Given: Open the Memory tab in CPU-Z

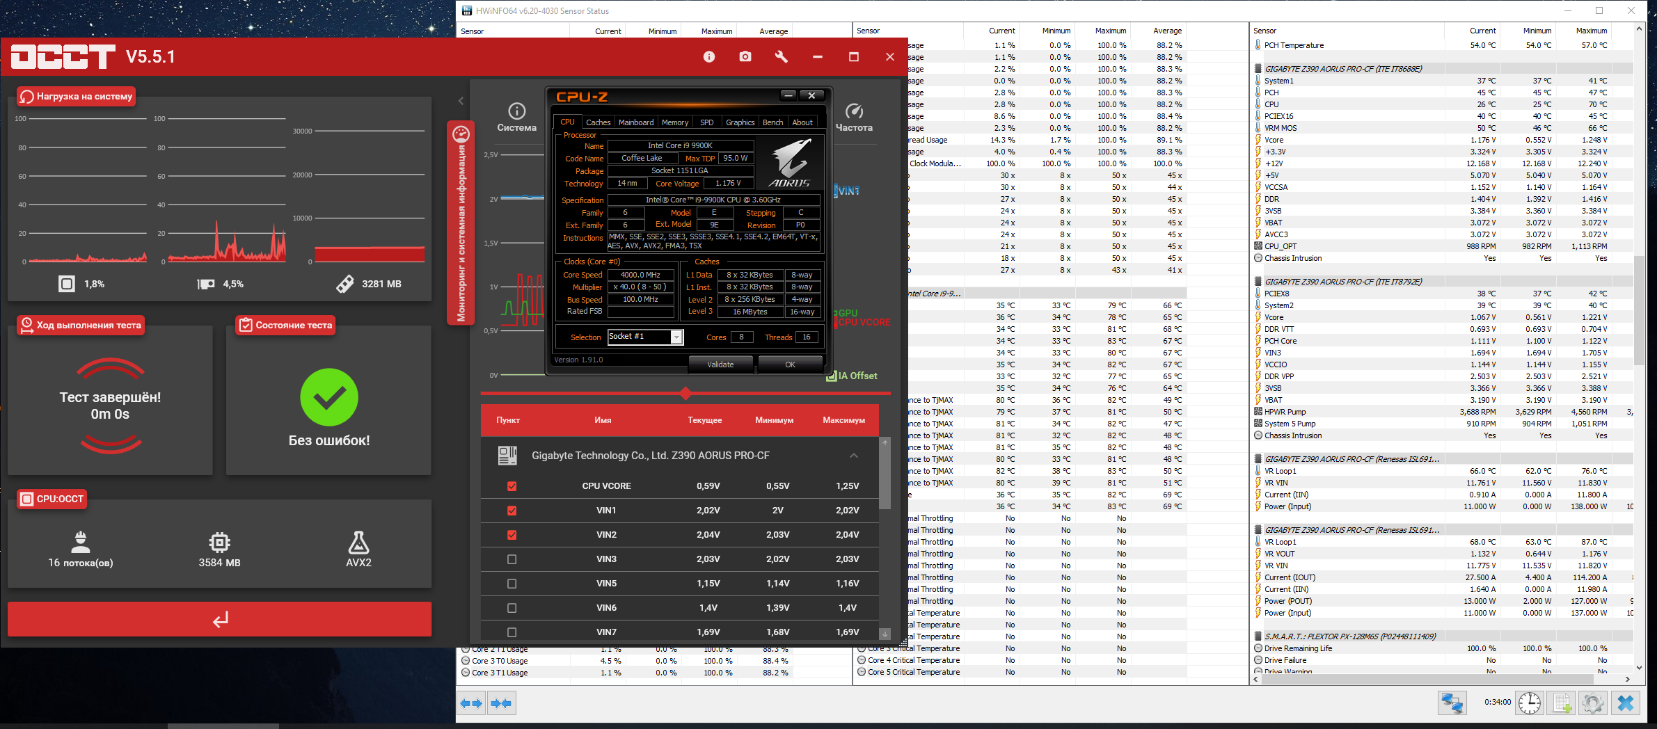Looking at the screenshot, I should (x=675, y=122).
